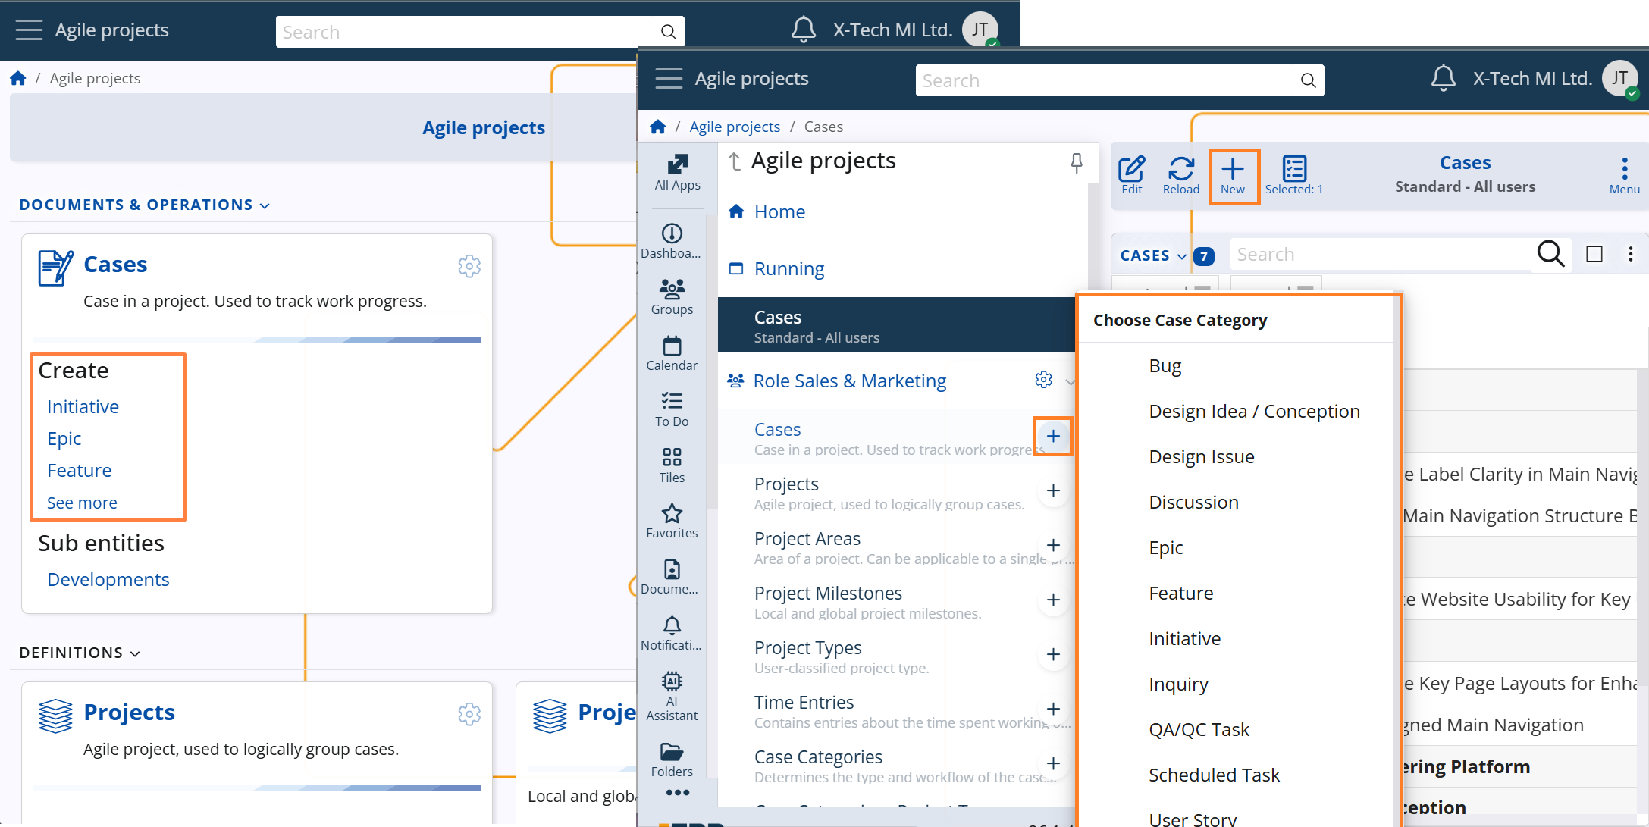Click the plus button next to Cases
This screenshot has width=1649, height=827.
tap(1052, 436)
